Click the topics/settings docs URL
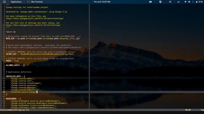 [35, 18]
